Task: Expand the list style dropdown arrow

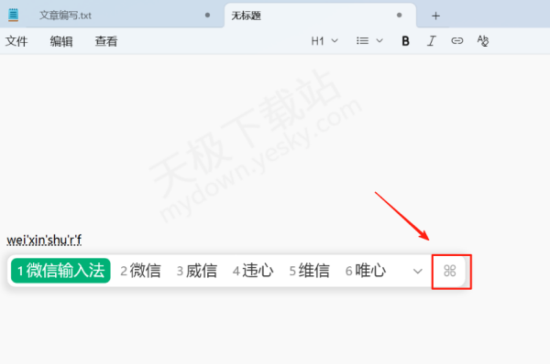Action: pyautogui.click(x=379, y=41)
